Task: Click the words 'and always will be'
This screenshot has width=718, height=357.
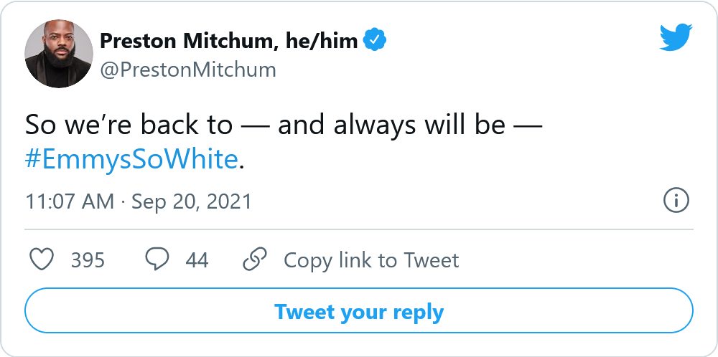Action: click(392, 125)
